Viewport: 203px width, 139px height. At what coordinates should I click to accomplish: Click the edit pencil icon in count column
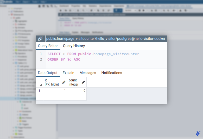pos(83,82)
